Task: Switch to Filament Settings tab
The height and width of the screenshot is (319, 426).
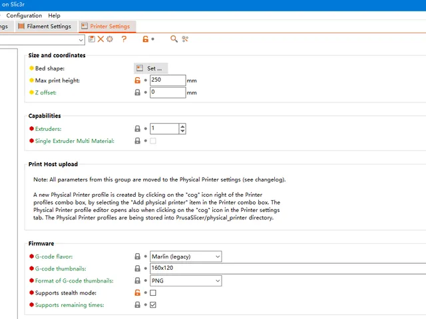Action: pos(45,27)
